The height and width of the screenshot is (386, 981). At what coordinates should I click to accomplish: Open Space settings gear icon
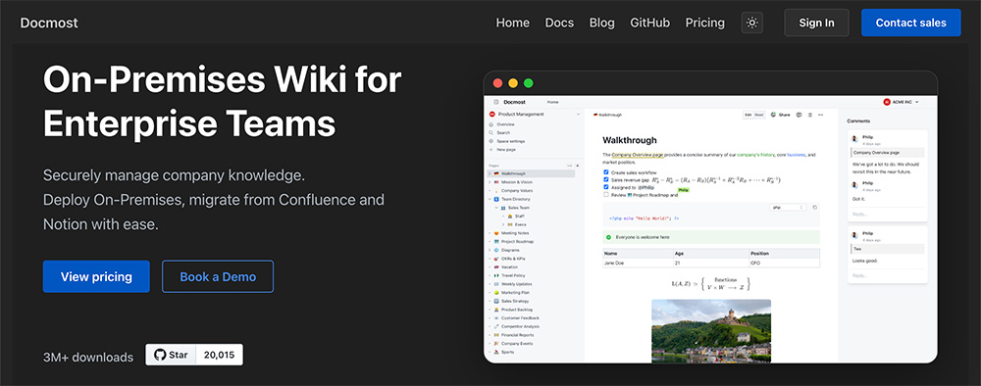[x=491, y=141]
